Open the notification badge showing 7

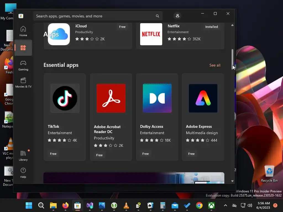pos(275,205)
